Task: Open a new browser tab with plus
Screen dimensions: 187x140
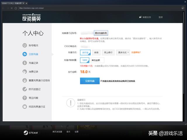Action: [27, 3]
